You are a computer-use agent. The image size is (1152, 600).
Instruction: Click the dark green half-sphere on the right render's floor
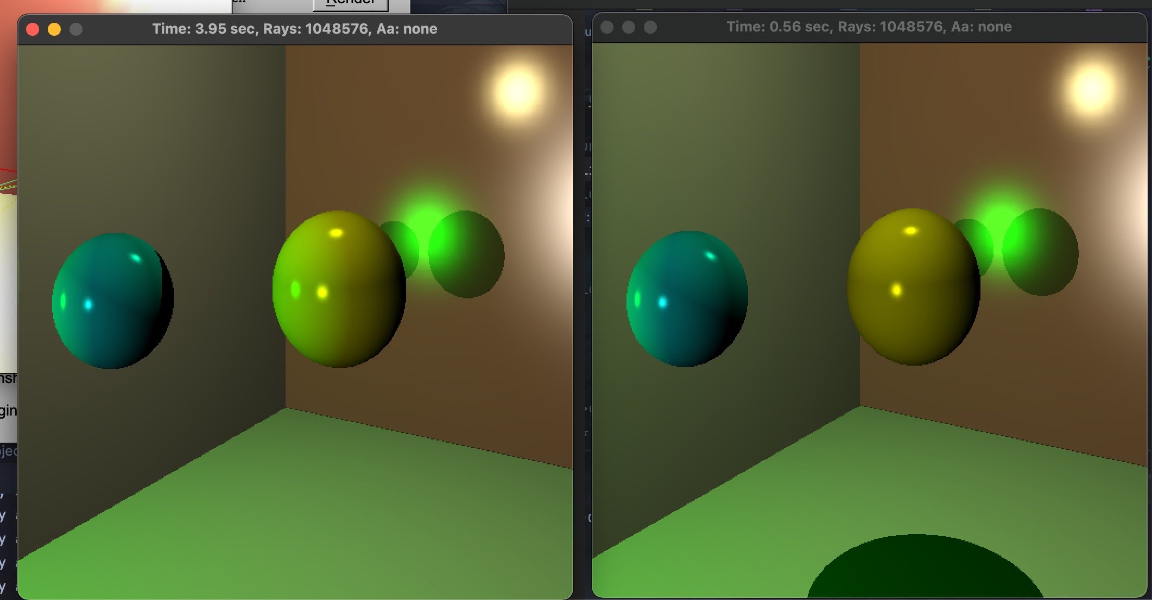(925, 567)
